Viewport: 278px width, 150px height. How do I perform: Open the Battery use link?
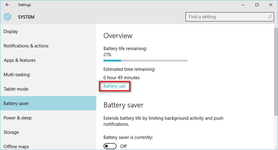click(x=114, y=86)
